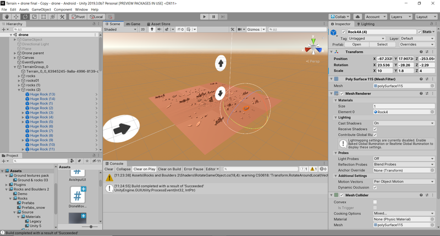The width and height of the screenshot is (440, 236).
Task: Click Clear button in Console
Action: pyautogui.click(x=109, y=169)
